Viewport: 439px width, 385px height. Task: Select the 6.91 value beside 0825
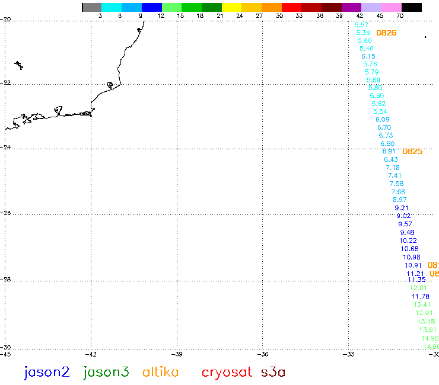(x=389, y=151)
